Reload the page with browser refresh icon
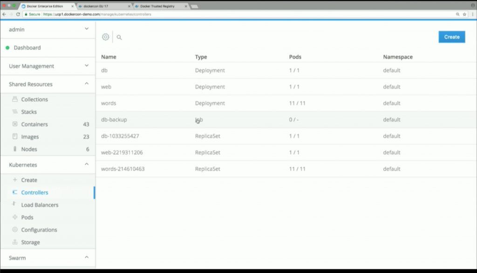Image resolution: width=477 pixels, height=273 pixels. point(18,14)
